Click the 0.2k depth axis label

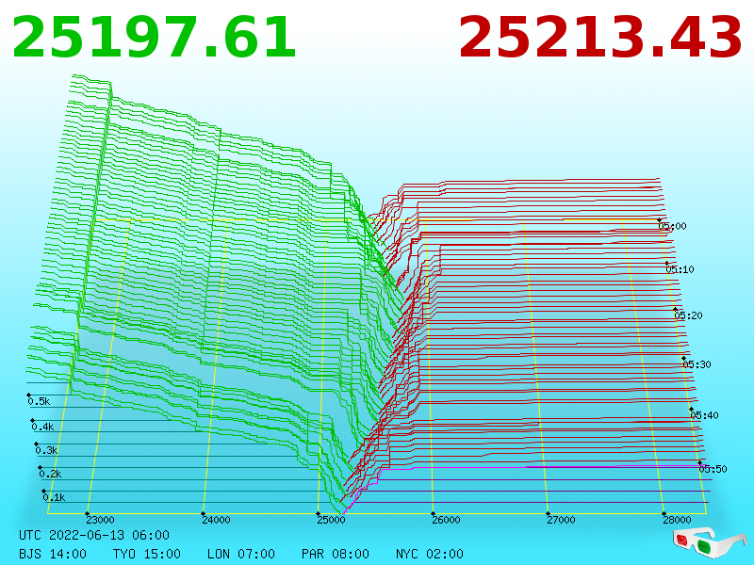51,474
